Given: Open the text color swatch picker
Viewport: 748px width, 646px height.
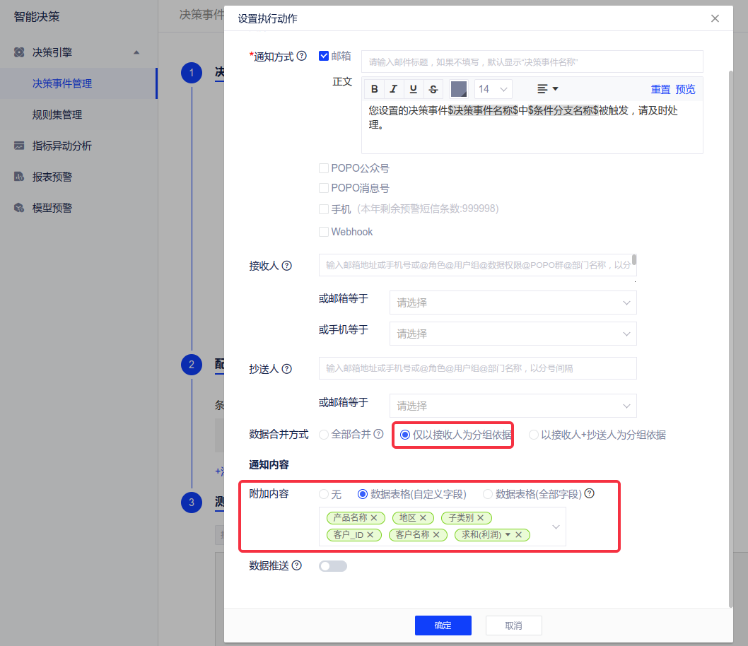Looking at the screenshot, I should 459,89.
